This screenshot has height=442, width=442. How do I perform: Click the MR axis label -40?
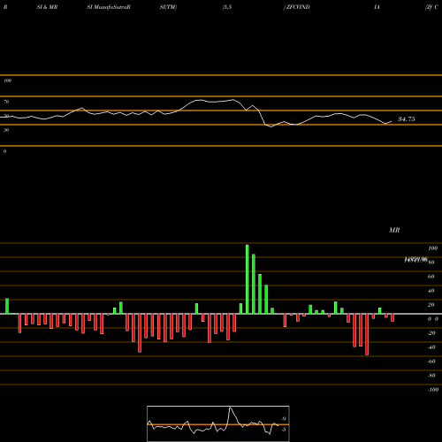pyautogui.click(x=431, y=347)
